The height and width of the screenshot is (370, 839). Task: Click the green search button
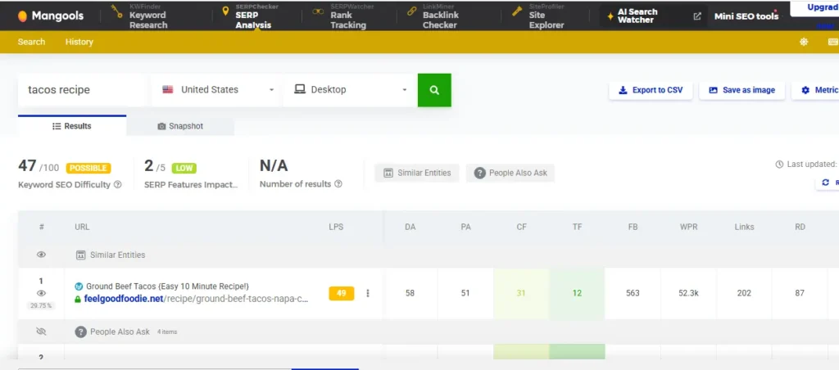tap(434, 90)
